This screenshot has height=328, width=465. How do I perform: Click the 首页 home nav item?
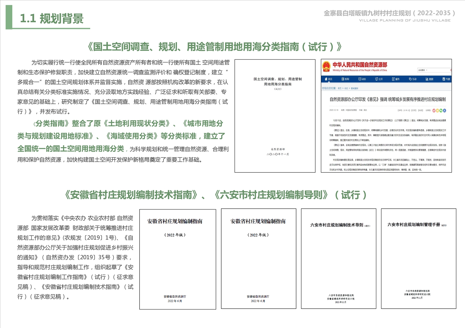(328, 79)
